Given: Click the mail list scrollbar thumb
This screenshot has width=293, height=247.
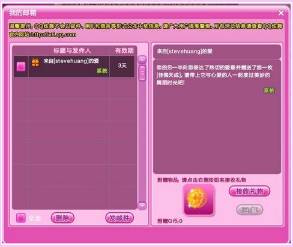Looking at the screenshot, I should pos(142,73).
